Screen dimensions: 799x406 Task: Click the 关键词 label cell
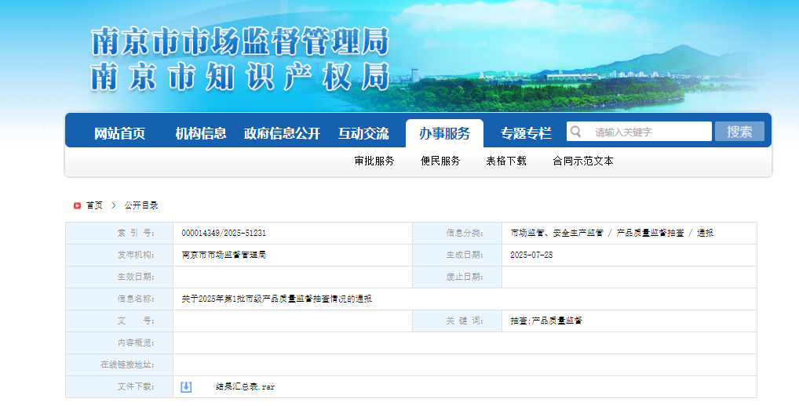[457, 321]
